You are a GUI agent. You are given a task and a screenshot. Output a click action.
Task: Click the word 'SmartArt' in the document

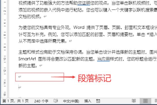(x=27, y=59)
